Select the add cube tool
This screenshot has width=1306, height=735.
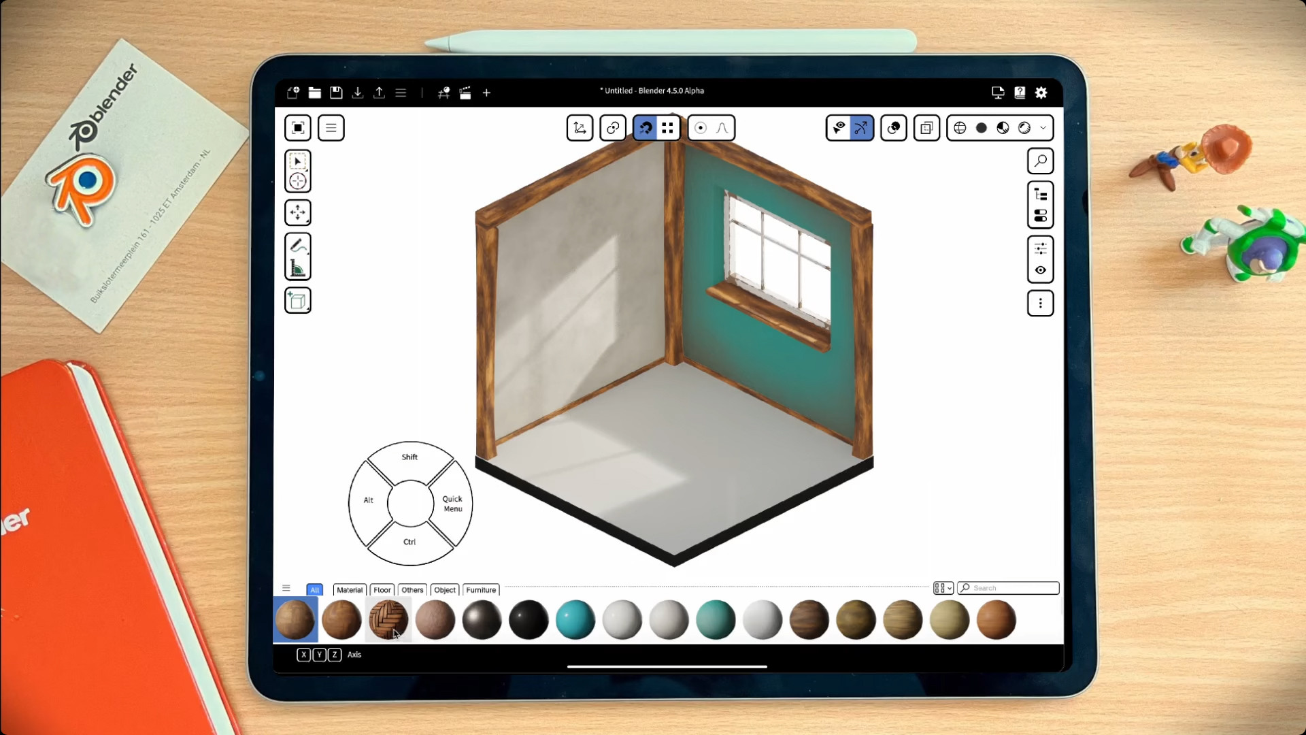[x=298, y=301]
